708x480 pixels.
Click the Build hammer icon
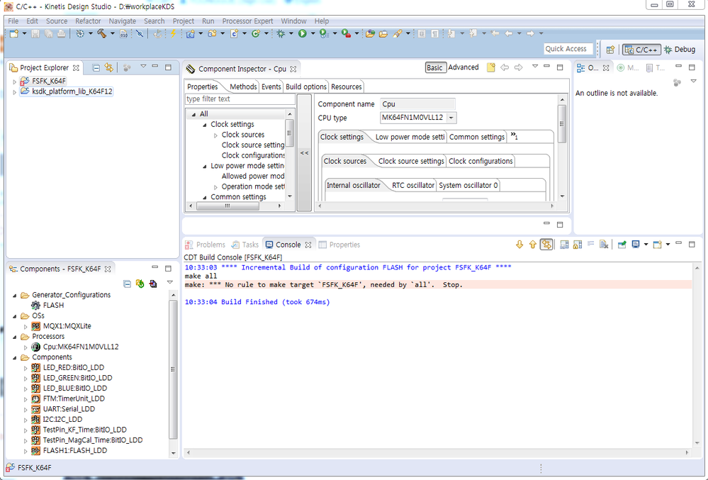[x=101, y=34]
